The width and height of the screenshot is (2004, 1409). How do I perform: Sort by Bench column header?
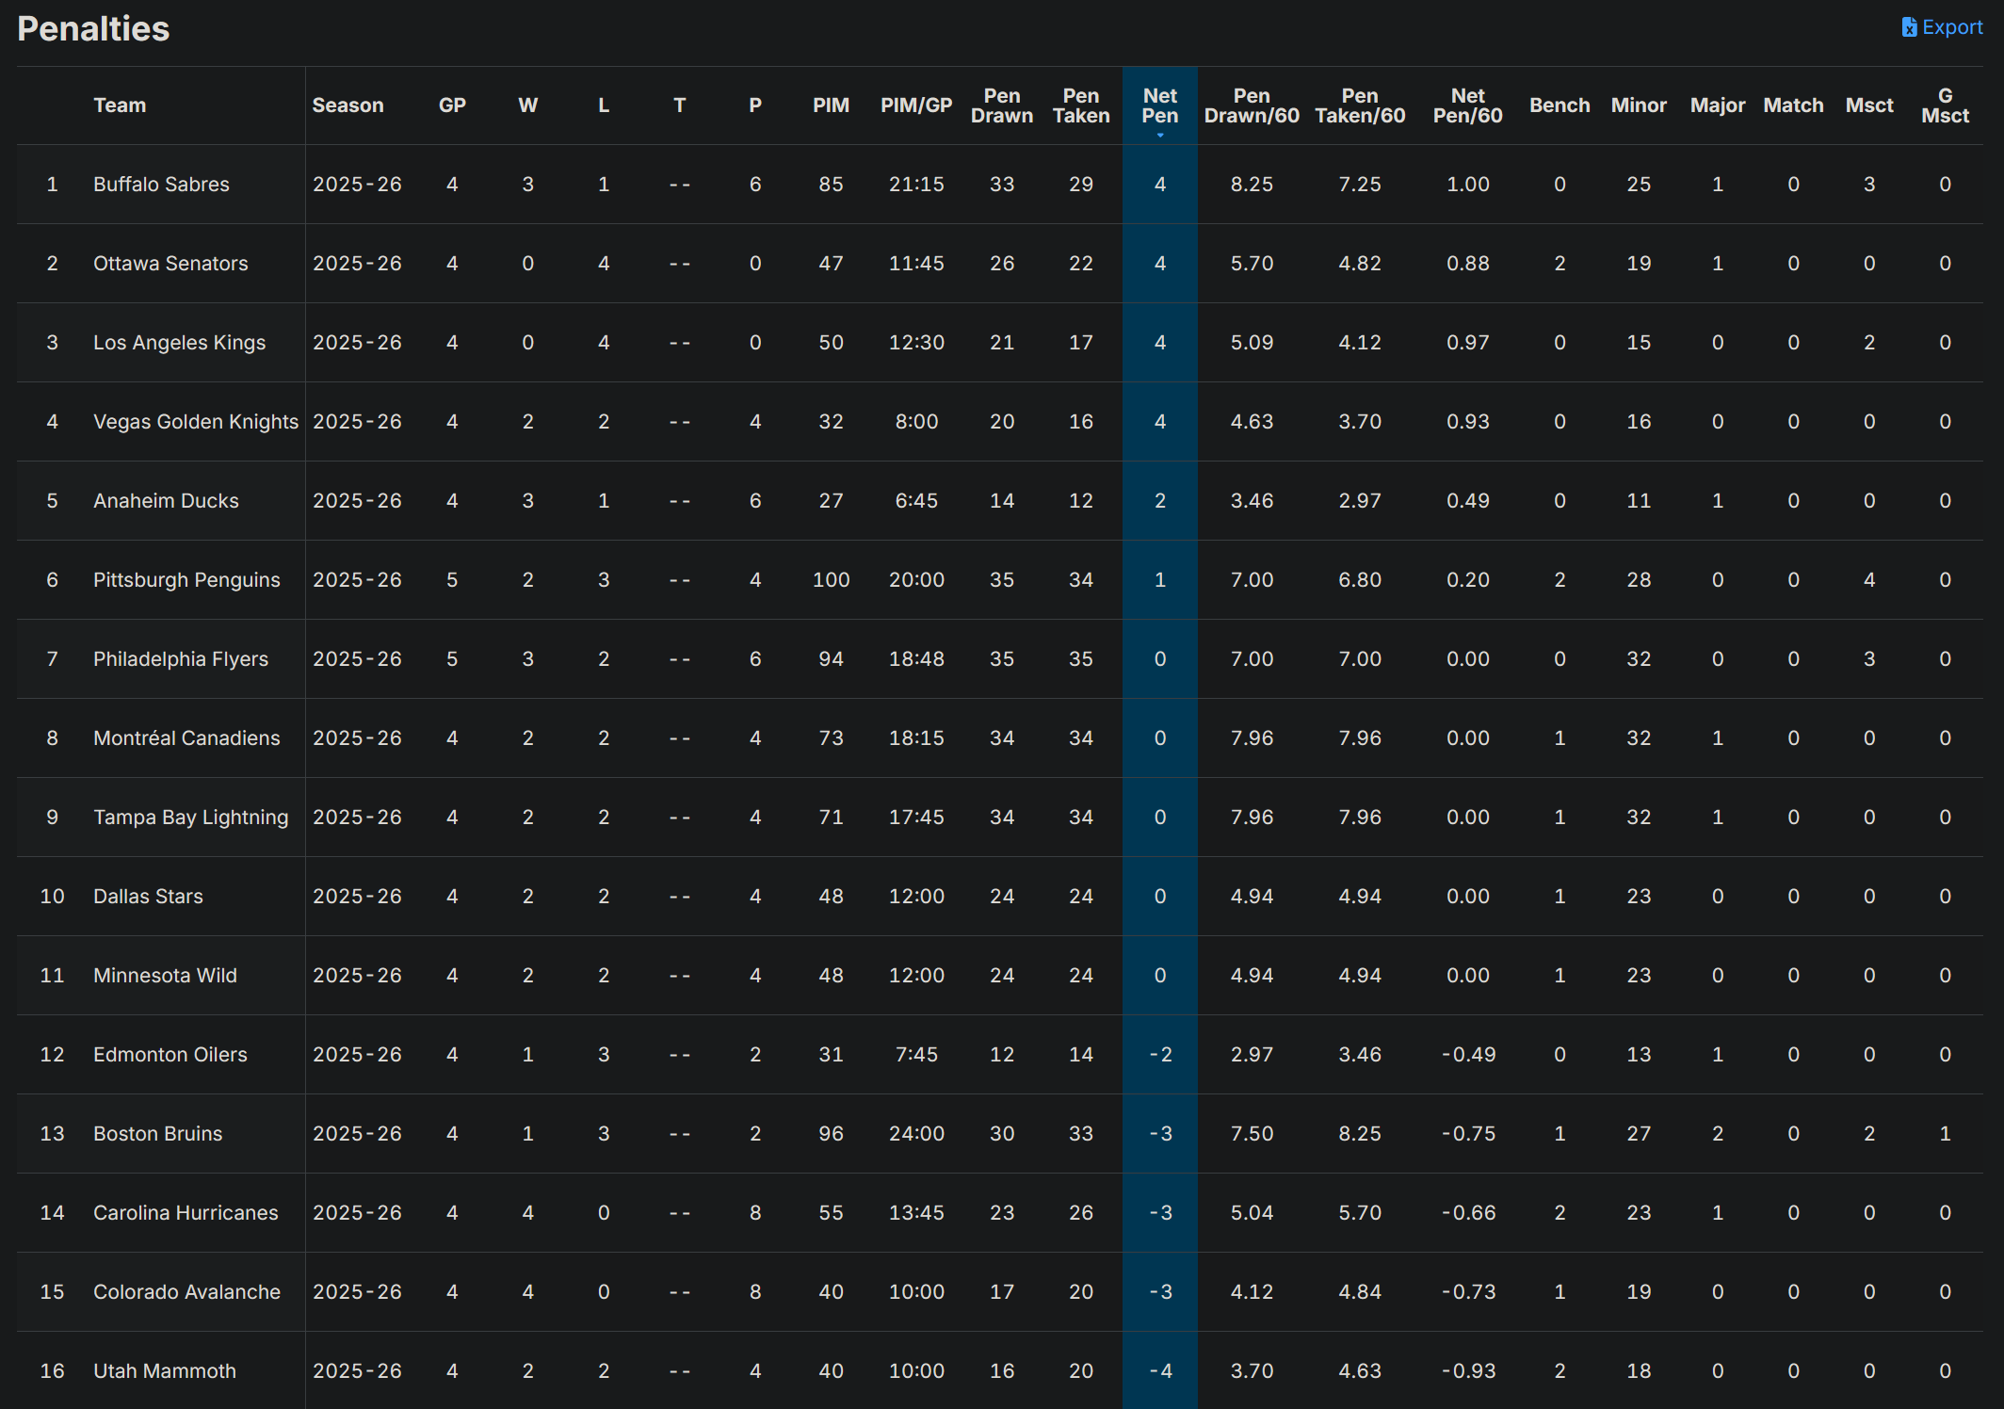tap(1560, 105)
